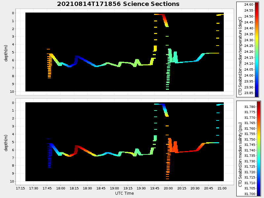Image resolution: width=264 pixels, height=198 pixels.
Task: Click the 17:45 time axis tick
Action: (x=47, y=188)
